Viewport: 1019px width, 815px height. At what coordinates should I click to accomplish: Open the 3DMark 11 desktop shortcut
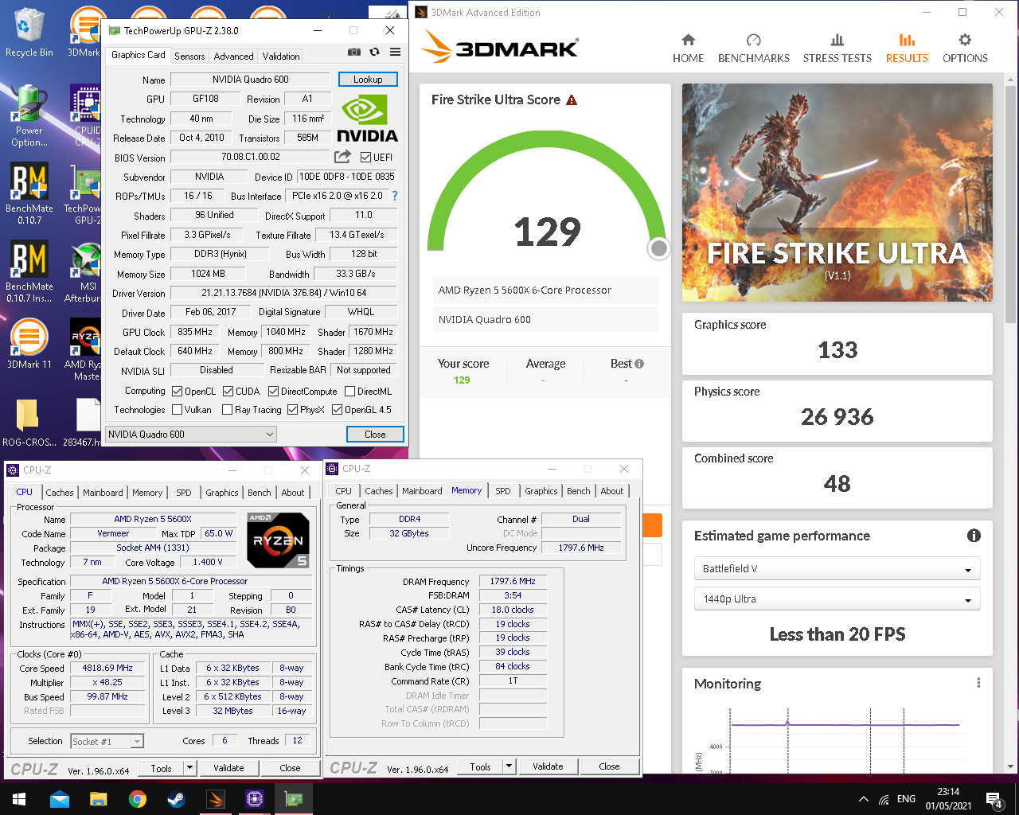click(29, 344)
